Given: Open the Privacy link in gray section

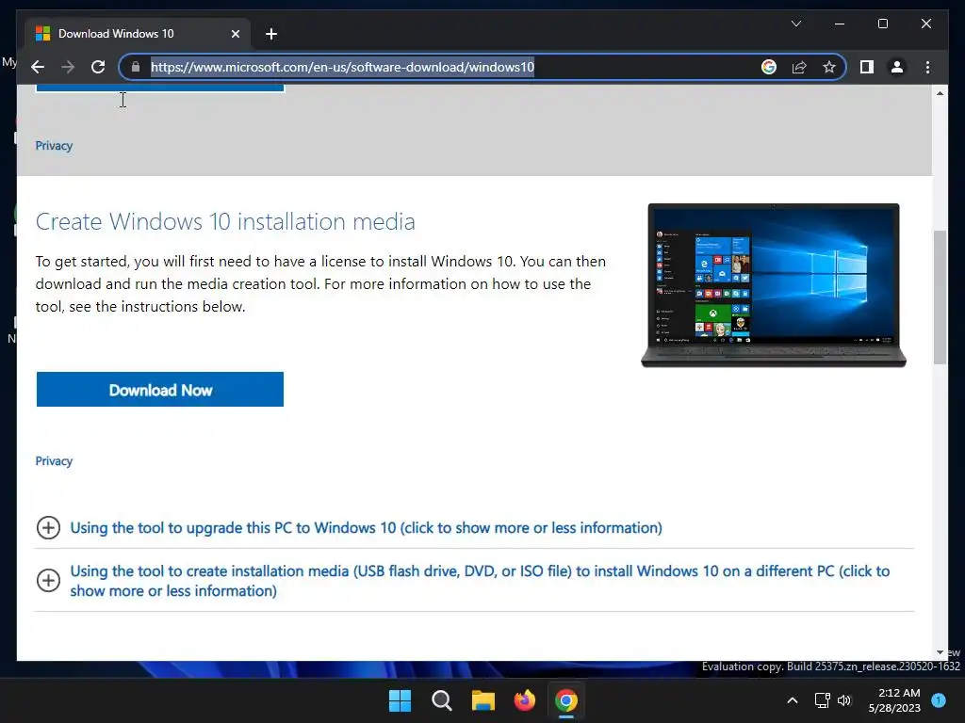Looking at the screenshot, I should pyautogui.click(x=54, y=146).
